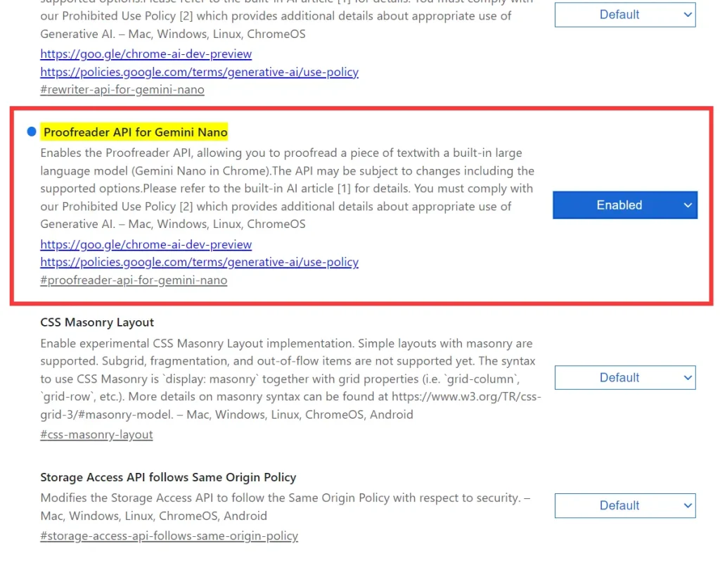Screen dimensions: 720x570
Task: Click the #storage-access-api-follows-same-origin-policy anchor
Action: [169, 536]
